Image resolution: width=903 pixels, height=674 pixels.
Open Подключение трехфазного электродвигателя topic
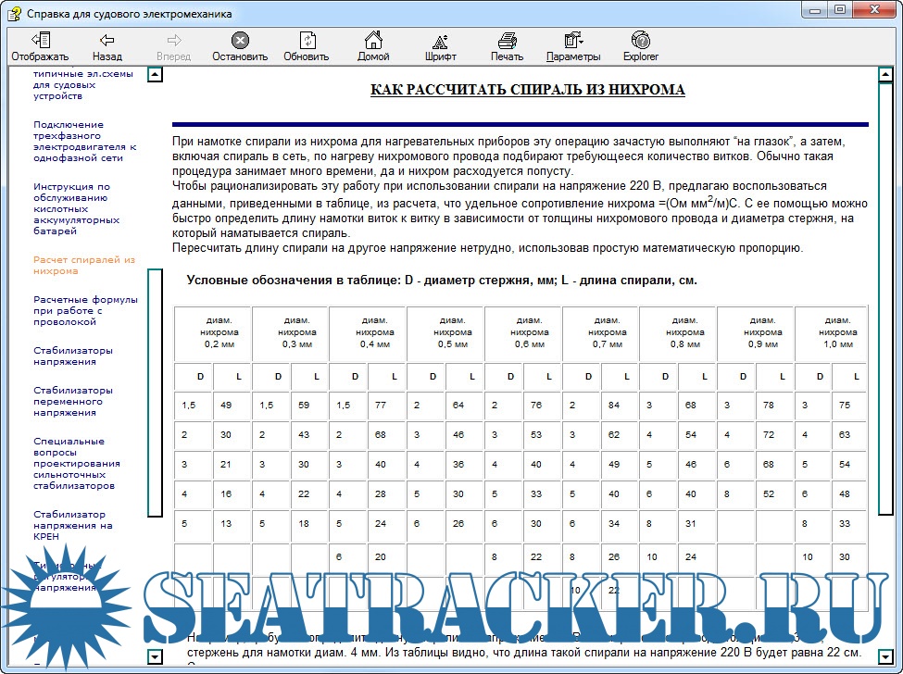pos(84,141)
